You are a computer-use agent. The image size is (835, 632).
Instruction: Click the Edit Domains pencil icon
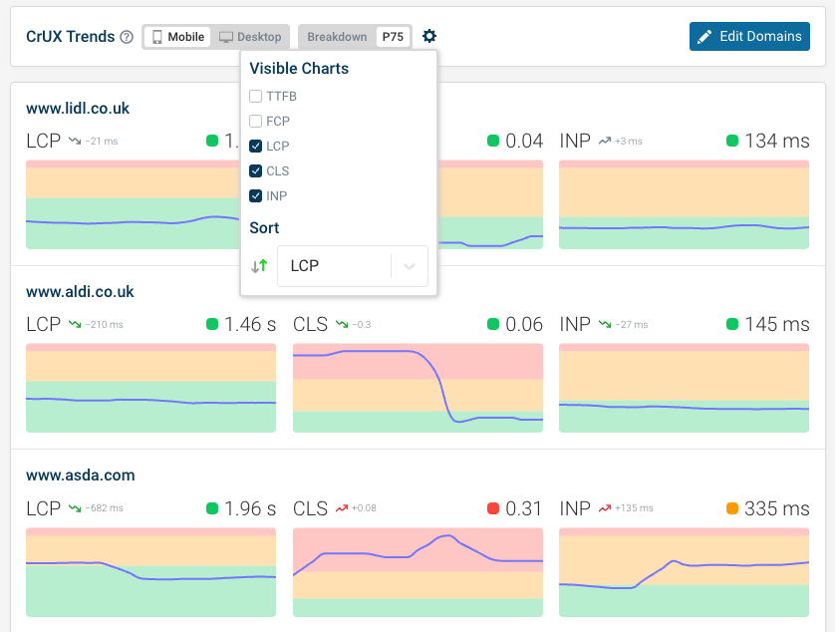pos(704,37)
